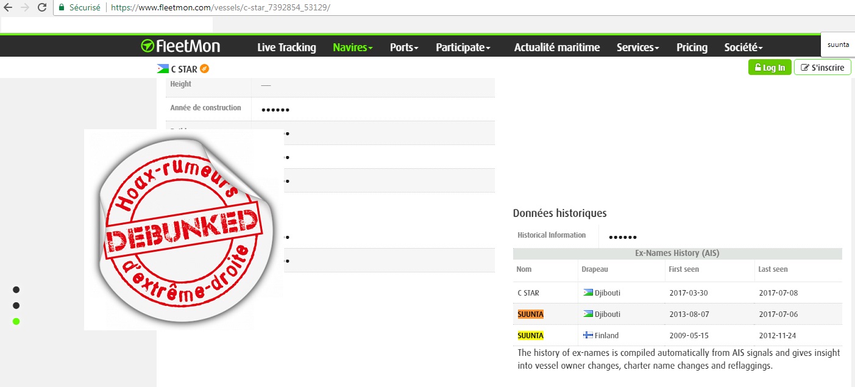Click the browser forward arrow
Image resolution: width=855 pixels, height=387 pixels.
point(24,7)
